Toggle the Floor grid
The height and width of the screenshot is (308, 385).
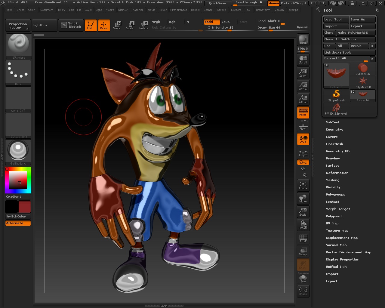pos(303,126)
